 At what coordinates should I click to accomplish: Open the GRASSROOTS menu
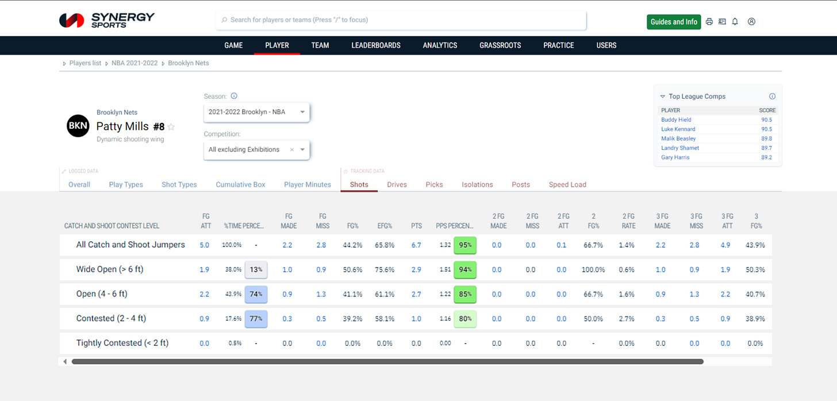pos(500,45)
